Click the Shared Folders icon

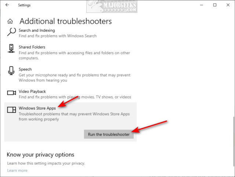(x=12, y=48)
